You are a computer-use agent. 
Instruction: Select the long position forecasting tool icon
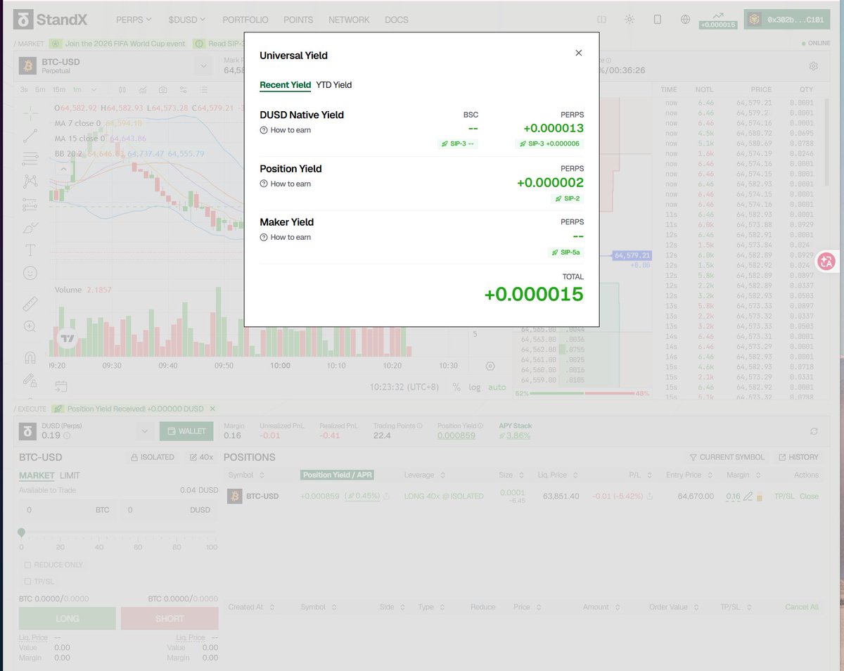coord(30,205)
